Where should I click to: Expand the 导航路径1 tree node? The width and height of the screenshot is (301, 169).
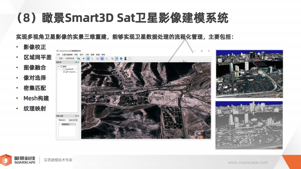(60, 124)
